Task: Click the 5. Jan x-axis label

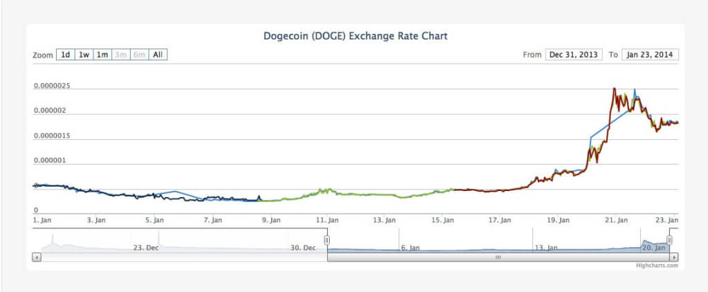Action: tap(154, 220)
